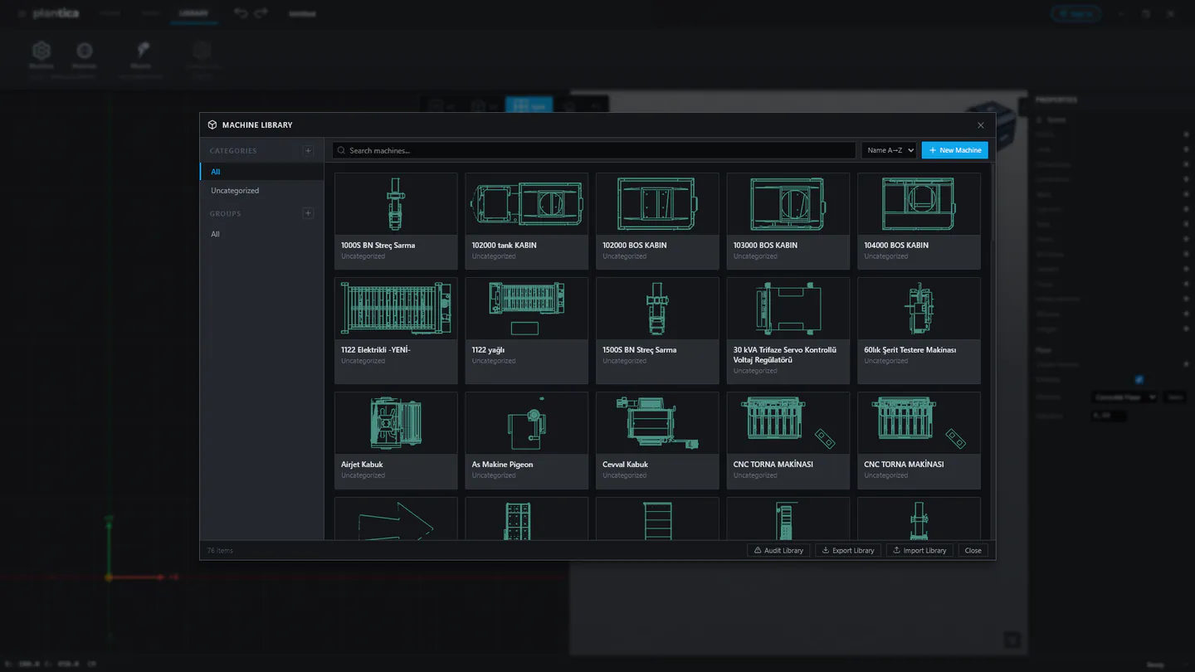Add a new category with plus icon
The height and width of the screenshot is (672, 1195).
point(308,151)
